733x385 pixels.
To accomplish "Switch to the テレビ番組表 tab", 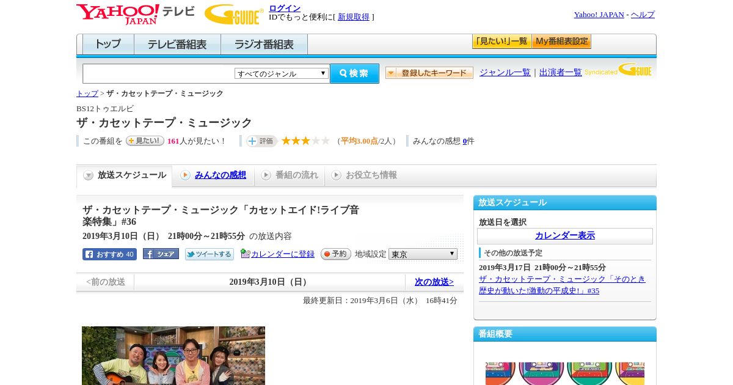I will coord(177,45).
